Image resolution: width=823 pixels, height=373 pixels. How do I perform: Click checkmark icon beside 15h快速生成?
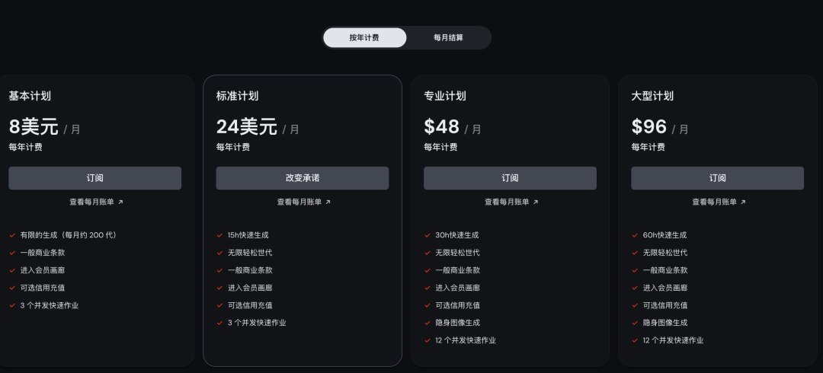pyautogui.click(x=220, y=235)
